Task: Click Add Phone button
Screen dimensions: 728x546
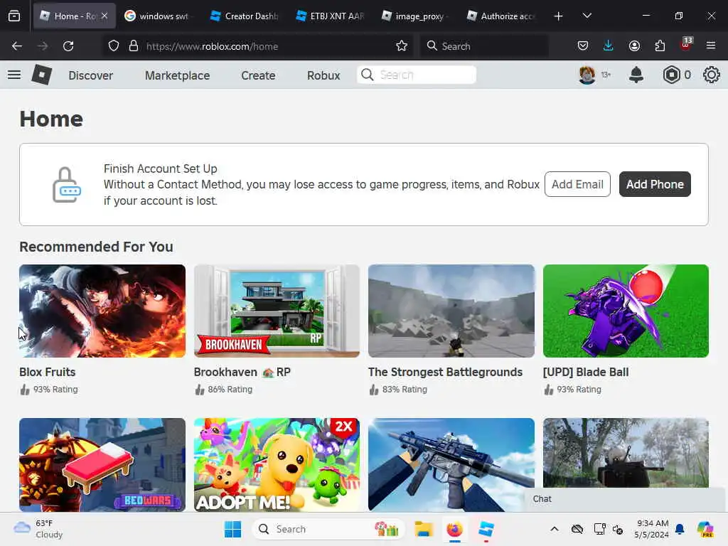Action: [655, 184]
